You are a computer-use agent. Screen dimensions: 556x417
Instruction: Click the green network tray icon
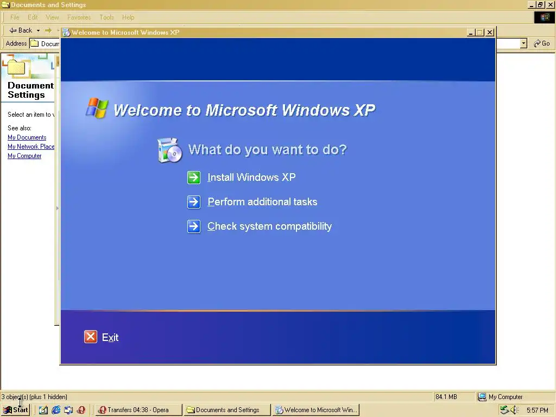coord(504,410)
